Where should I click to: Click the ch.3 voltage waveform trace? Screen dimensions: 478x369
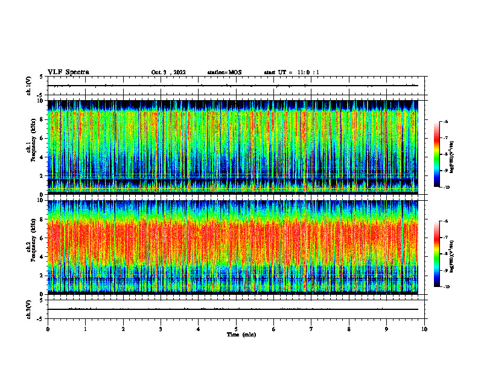pos(233,309)
